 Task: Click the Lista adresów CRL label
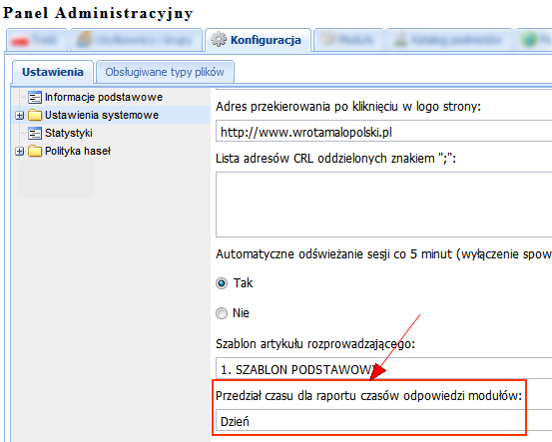[x=335, y=159]
